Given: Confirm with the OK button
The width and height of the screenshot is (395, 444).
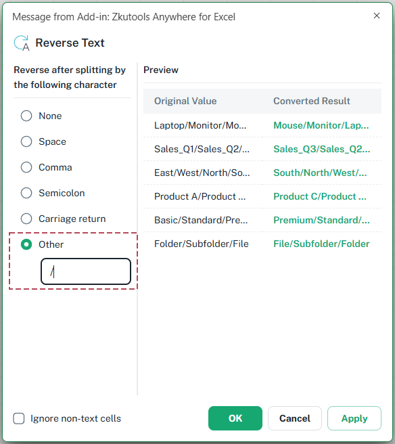Looking at the screenshot, I should pyautogui.click(x=235, y=418).
